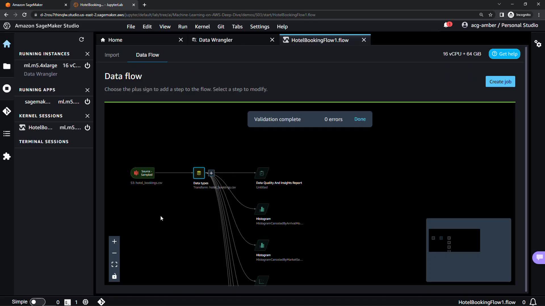
Task: Click the Create job button
Action: pos(500,82)
